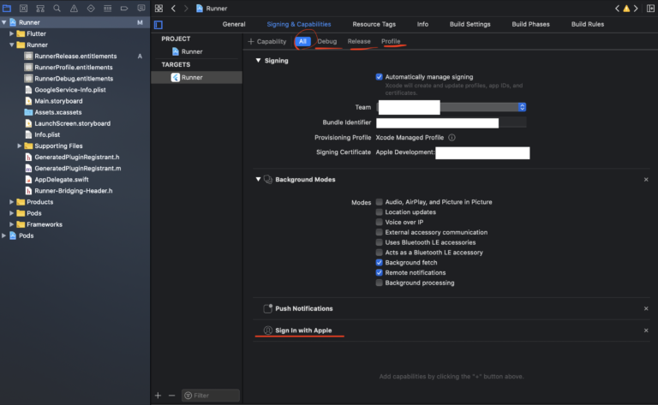Remove the Sign In with Apple capability

point(646,331)
